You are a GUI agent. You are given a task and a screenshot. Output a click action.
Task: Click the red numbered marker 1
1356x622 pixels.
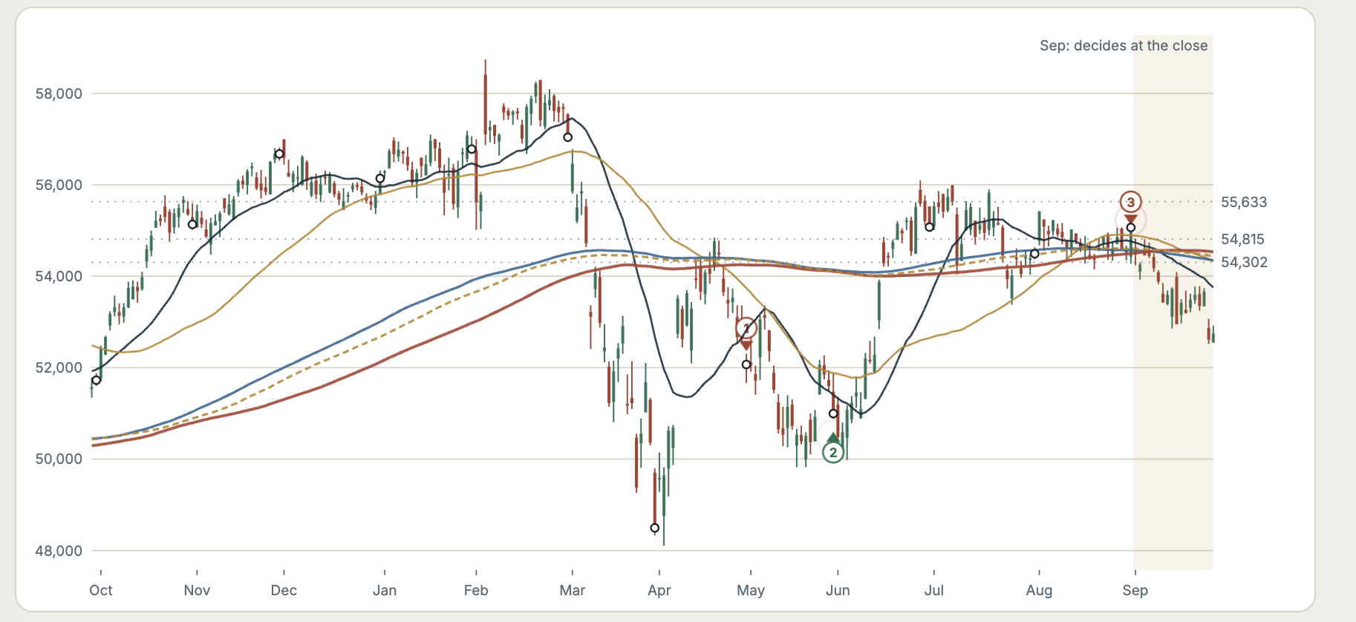click(746, 328)
